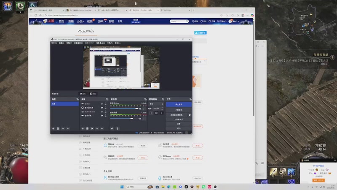Click the browser page vertical scrollbar
Viewport: 337px width, 190px height.
[254, 69]
